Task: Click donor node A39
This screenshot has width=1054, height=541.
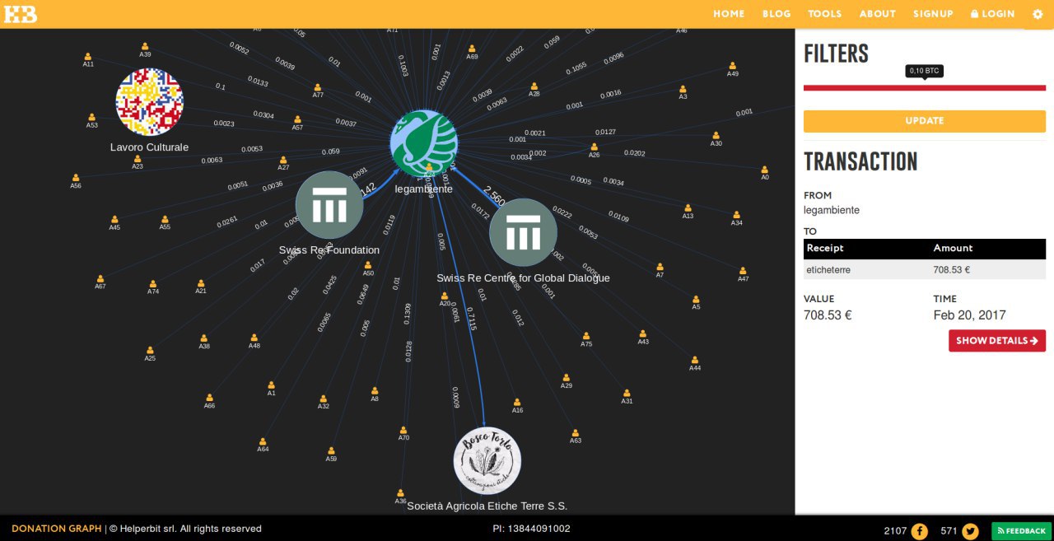Action: [x=145, y=47]
